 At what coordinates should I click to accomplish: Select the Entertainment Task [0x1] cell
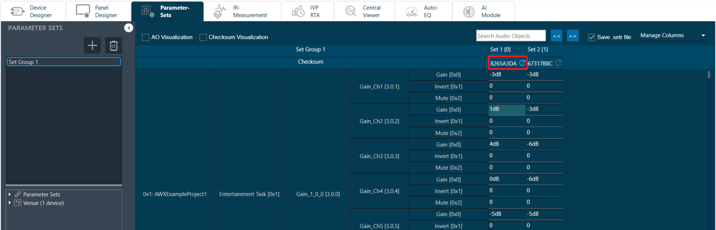point(249,194)
